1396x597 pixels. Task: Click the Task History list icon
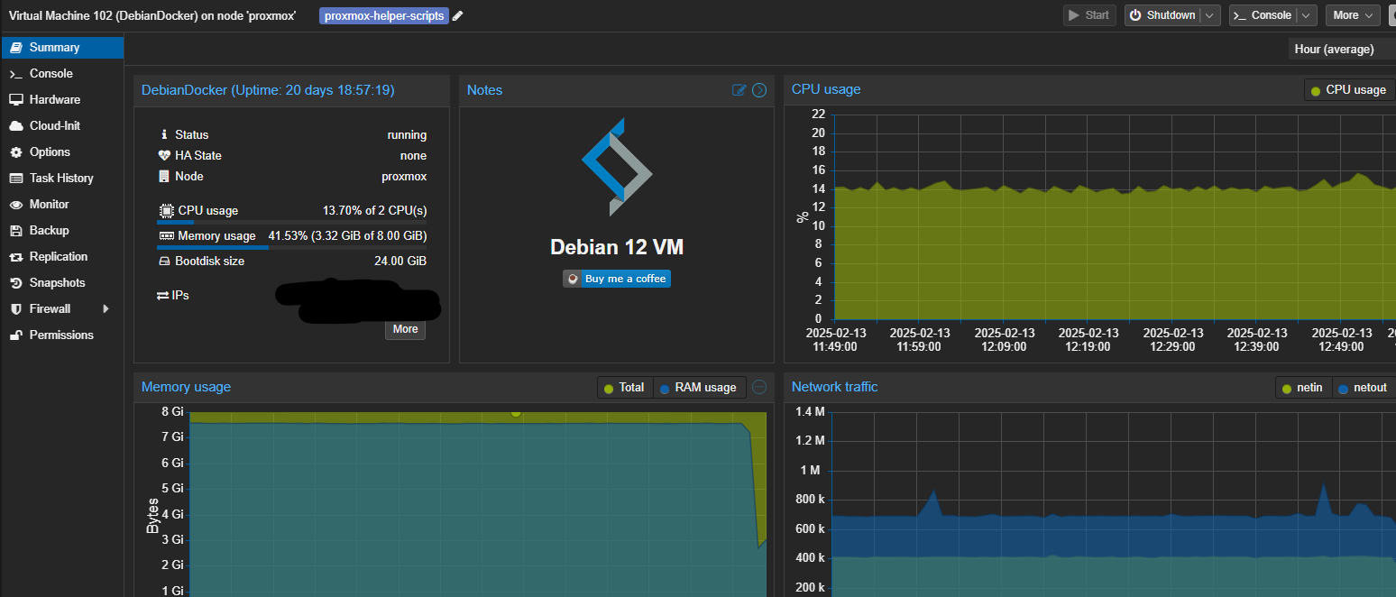15,179
